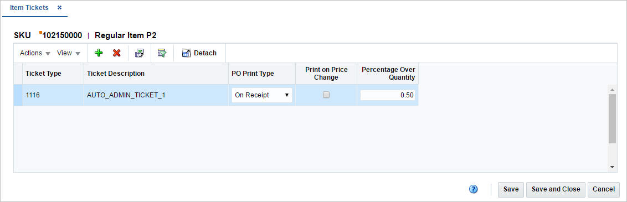Click the Query by Example filter icon
Viewport: 627px width, 202px height.
pos(162,53)
